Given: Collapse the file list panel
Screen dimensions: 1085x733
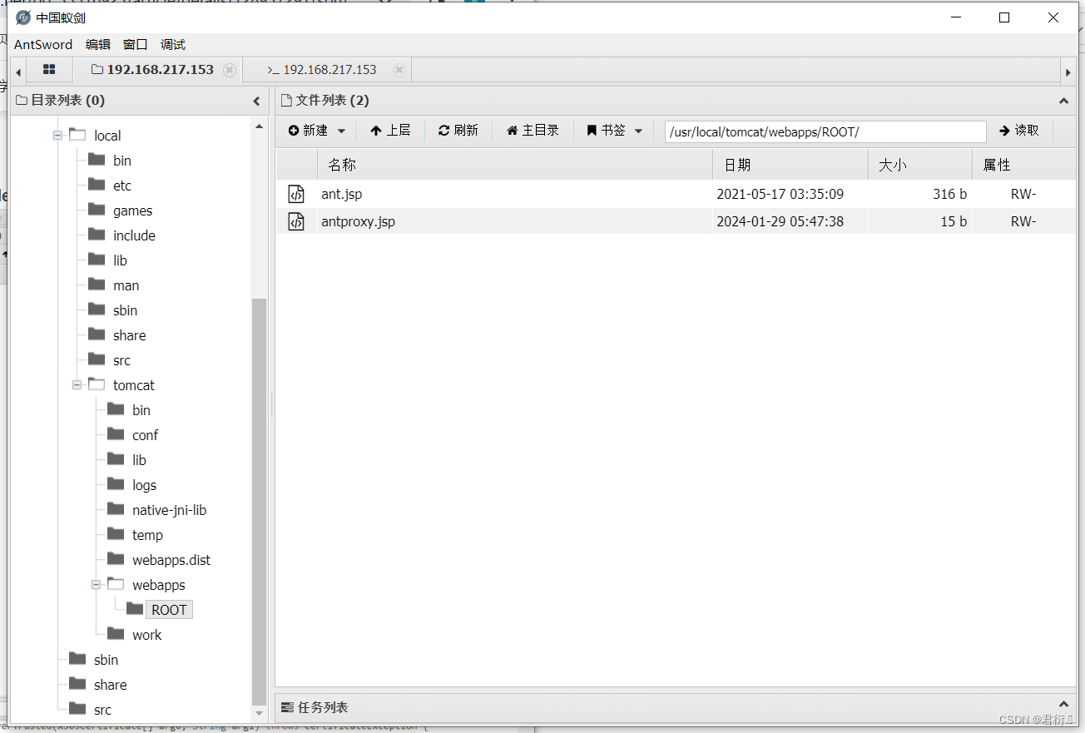Looking at the screenshot, I should tap(1063, 101).
